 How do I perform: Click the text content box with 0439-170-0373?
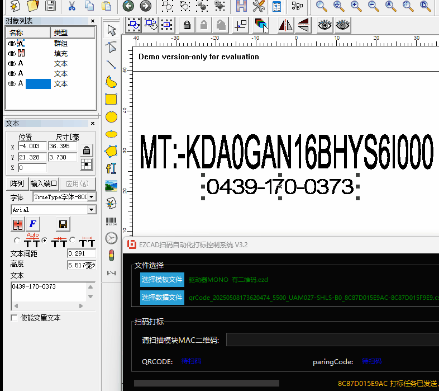tap(49, 291)
